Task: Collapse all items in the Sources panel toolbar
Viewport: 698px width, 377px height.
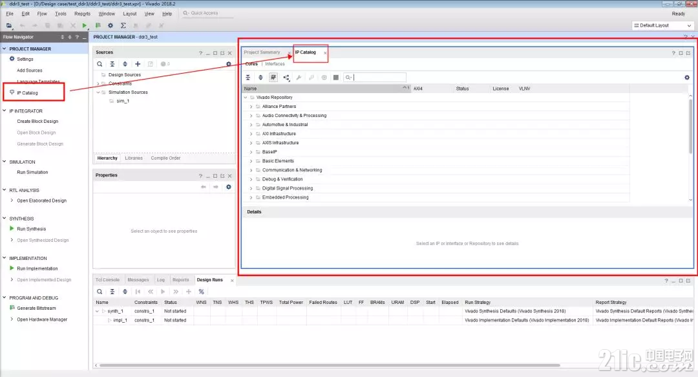Action: coord(112,64)
